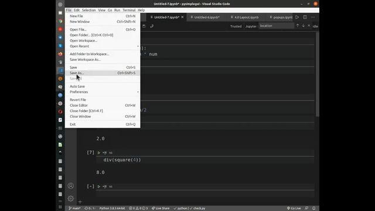Image resolution: width=375 pixels, height=211 pixels.
Task: Click the feedback icon in status bar
Action: [x=306, y=209]
